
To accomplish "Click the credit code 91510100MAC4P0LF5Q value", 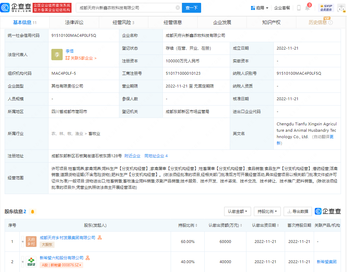I will 74,35.
